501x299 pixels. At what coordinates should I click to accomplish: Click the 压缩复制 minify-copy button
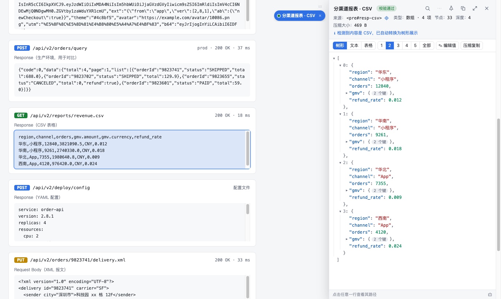(471, 46)
